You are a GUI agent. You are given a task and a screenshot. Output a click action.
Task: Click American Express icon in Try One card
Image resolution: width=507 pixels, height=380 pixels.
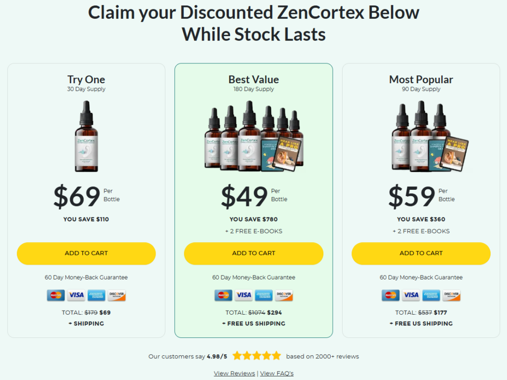coord(97,295)
